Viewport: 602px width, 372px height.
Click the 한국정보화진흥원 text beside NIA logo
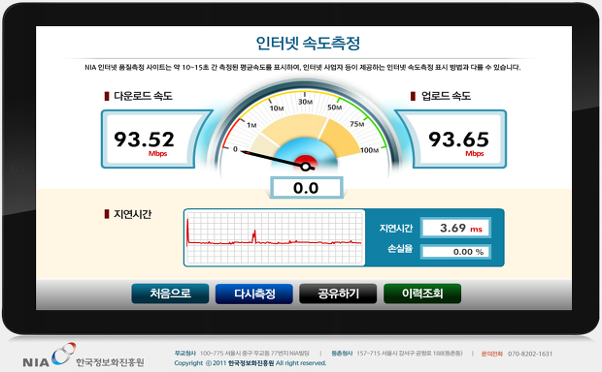110,362
